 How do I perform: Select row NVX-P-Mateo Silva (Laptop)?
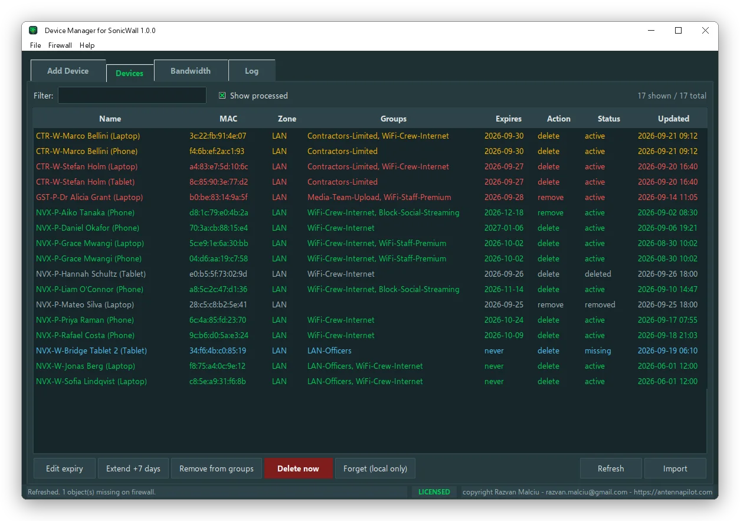pos(369,304)
